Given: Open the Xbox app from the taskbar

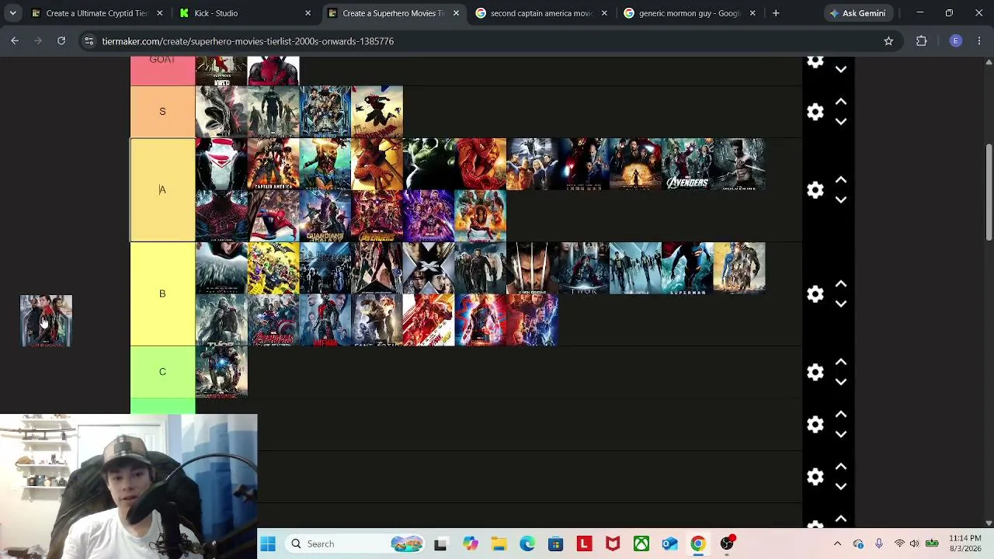Looking at the screenshot, I should click(641, 544).
